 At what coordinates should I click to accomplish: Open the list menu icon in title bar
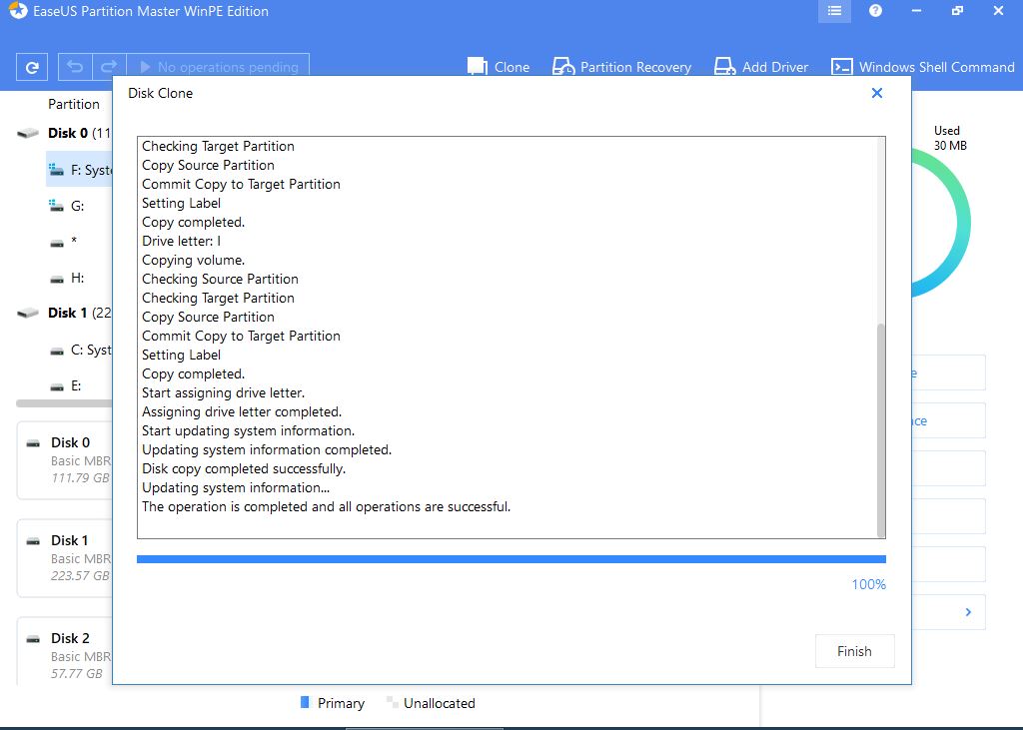[x=834, y=11]
